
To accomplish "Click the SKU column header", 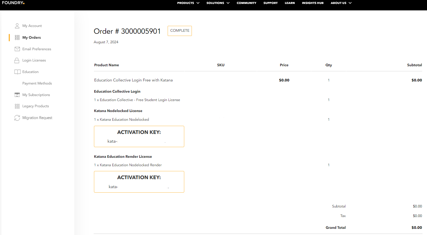I will pos(221,65).
